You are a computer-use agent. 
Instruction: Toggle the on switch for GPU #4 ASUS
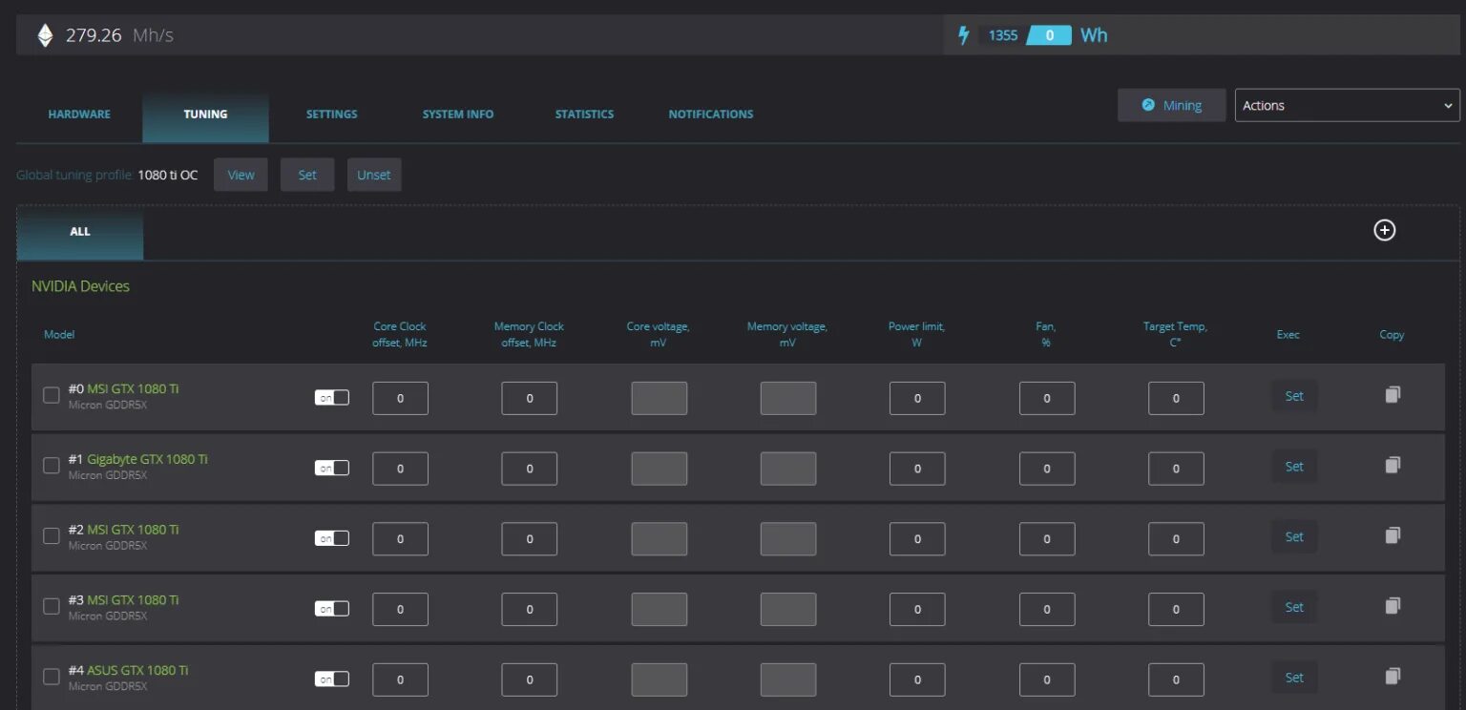pos(332,679)
